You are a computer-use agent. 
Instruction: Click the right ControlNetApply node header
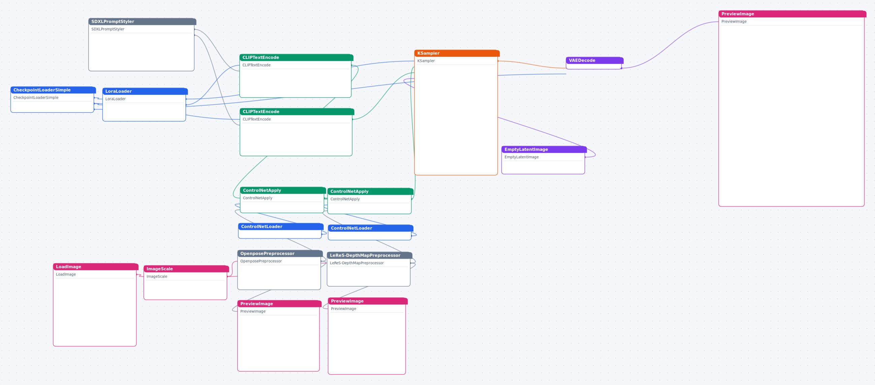point(370,191)
